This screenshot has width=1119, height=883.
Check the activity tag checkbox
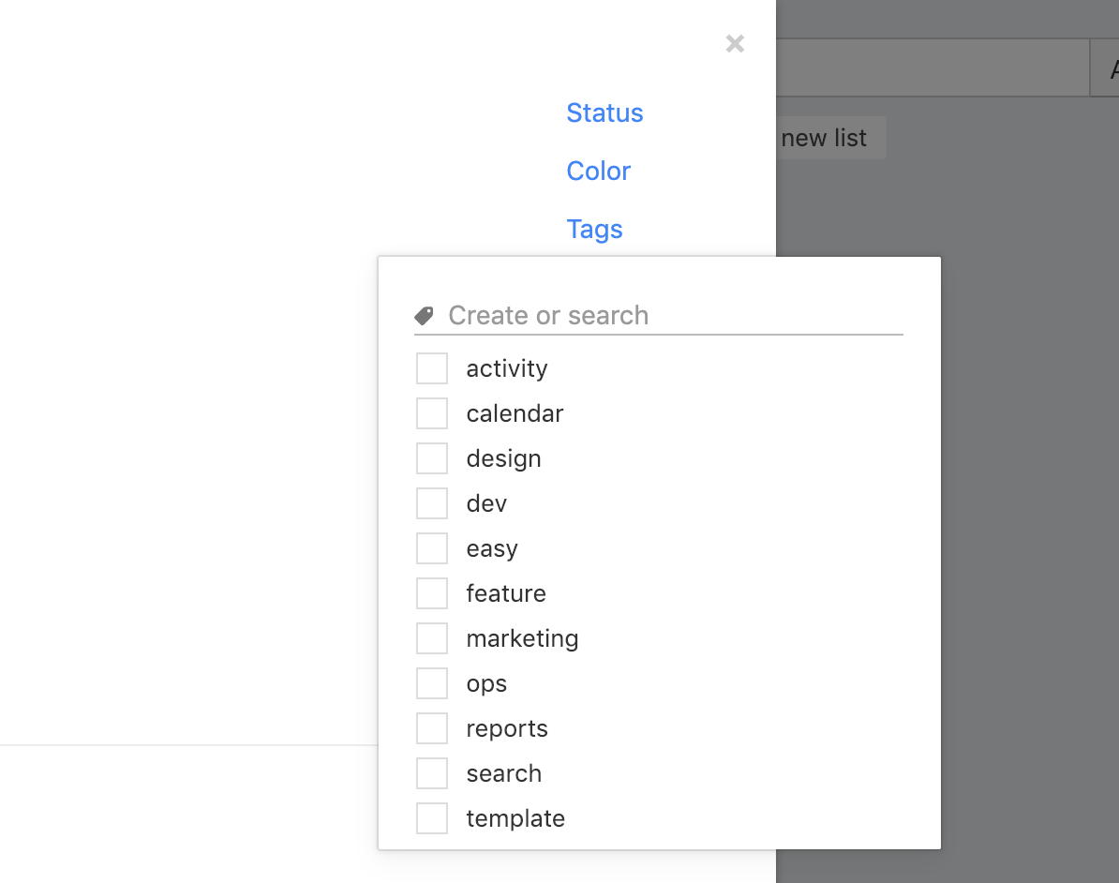432,368
